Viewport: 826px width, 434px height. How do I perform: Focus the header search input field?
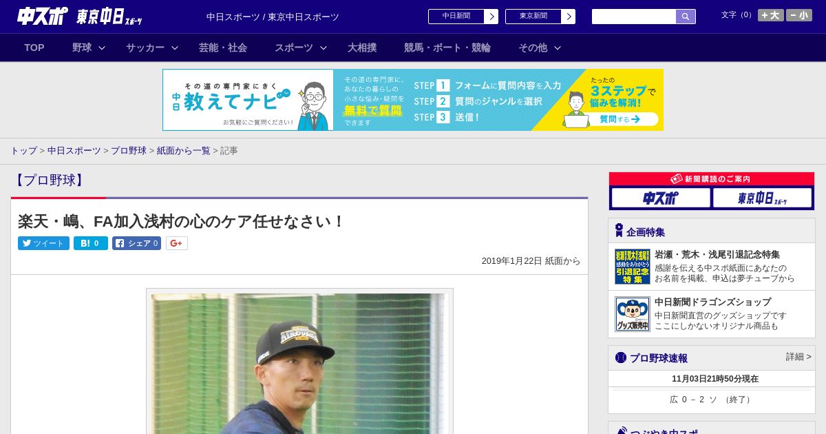pyautogui.click(x=634, y=17)
